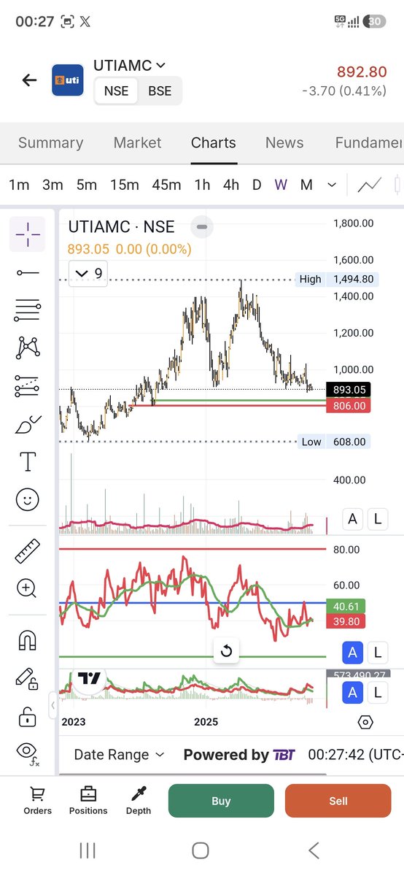Toggle log scale L on RSI pane
This screenshot has width=404, height=876.
(x=378, y=651)
